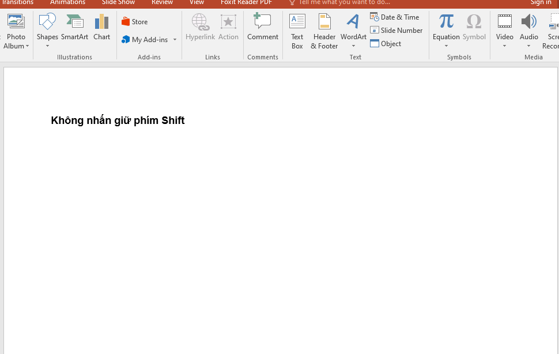Switch to the Review tab
Viewport: 559px width, 354px height.
tap(162, 3)
